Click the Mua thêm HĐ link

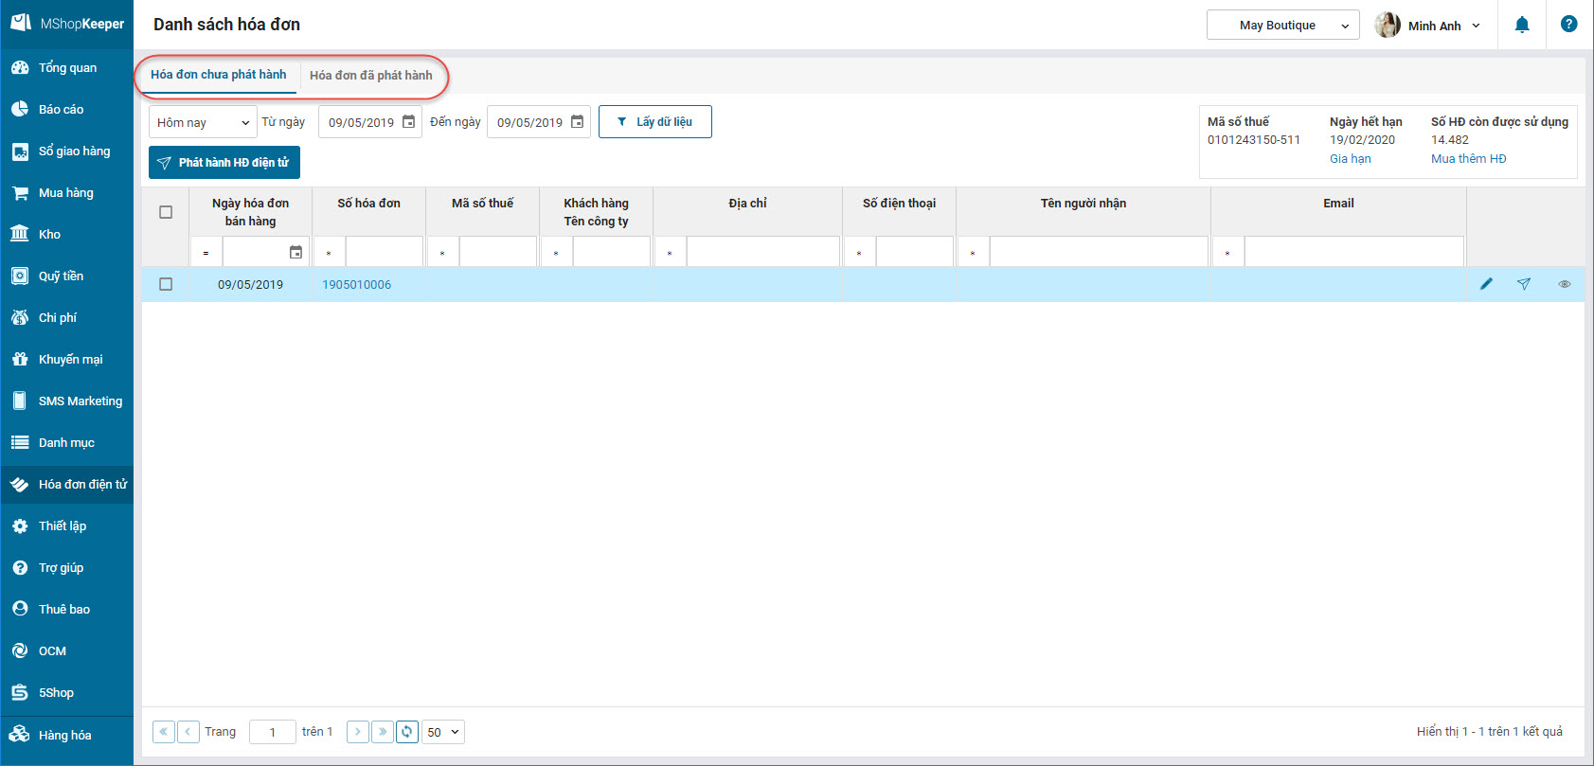[x=1468, y=159]
